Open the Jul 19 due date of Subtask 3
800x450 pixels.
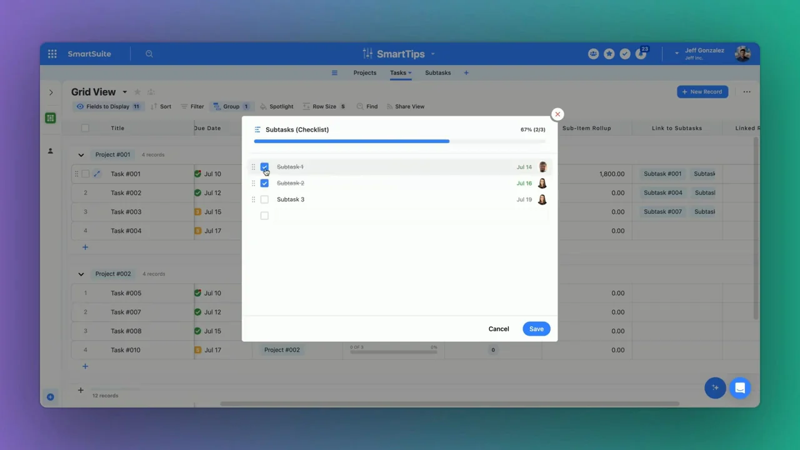(x=524, y=199)
